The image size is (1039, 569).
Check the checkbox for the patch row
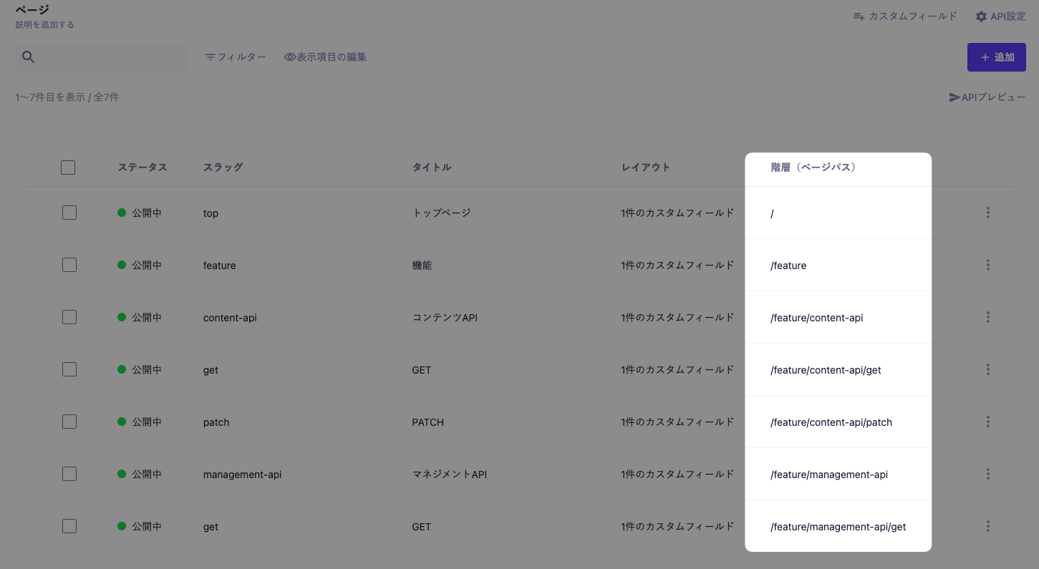[69, 421]
